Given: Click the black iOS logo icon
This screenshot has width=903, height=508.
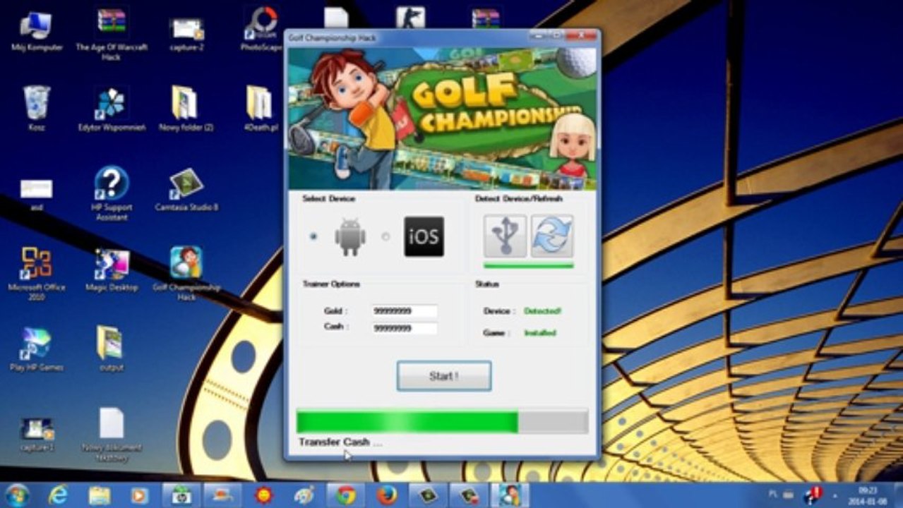Looking at the screenshot, I should pos(424,236).
